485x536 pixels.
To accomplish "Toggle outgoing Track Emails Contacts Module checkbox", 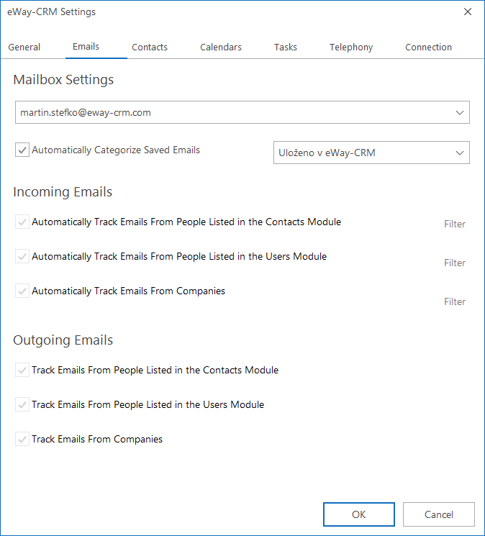I will tap(22, 371).
